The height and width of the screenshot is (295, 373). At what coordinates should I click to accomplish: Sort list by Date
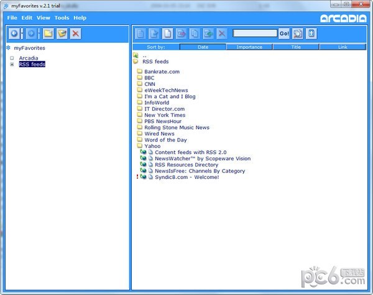203,47
